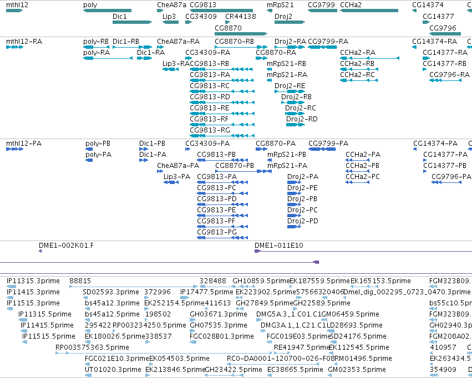The width and height of the screenshot is (472, 378).
Task: Open the RE41947.5prime EST label
Action: click(302, 348)
